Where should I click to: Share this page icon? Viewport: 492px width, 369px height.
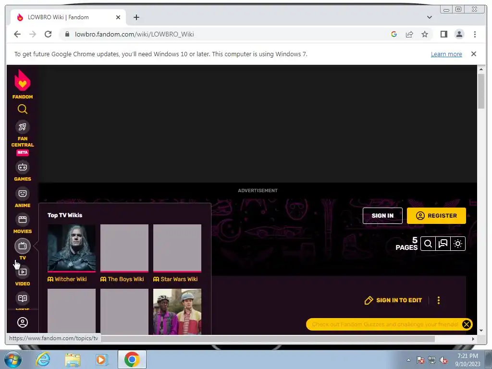click(x=409, y=34)
